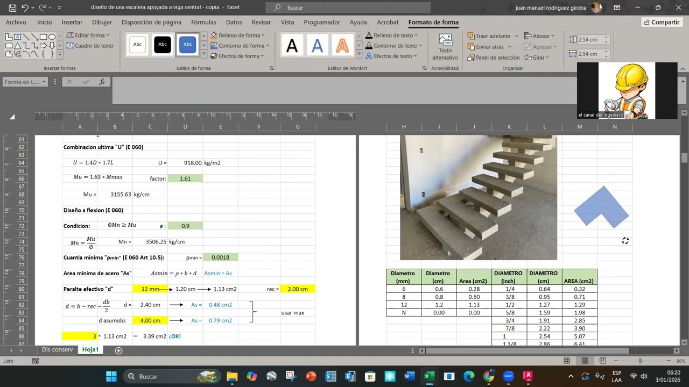Screen dimensions: 689x387
Task: Switch to Page Break Preview in status bar
Action: point(602,361)
